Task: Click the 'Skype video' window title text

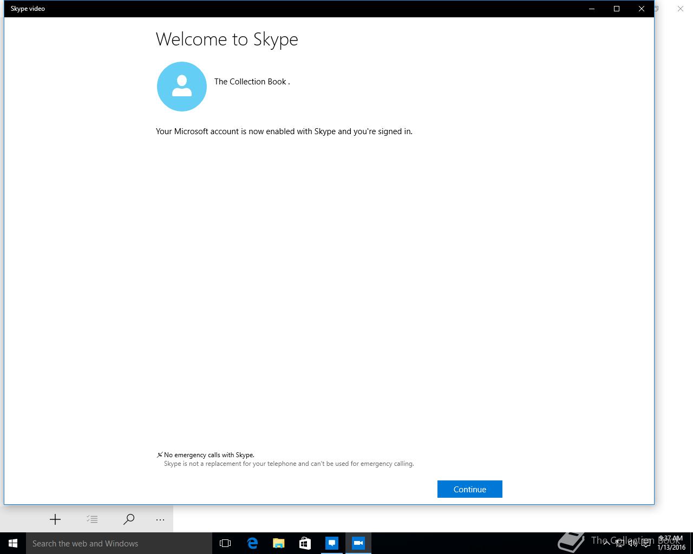Action: click(28, 9)
